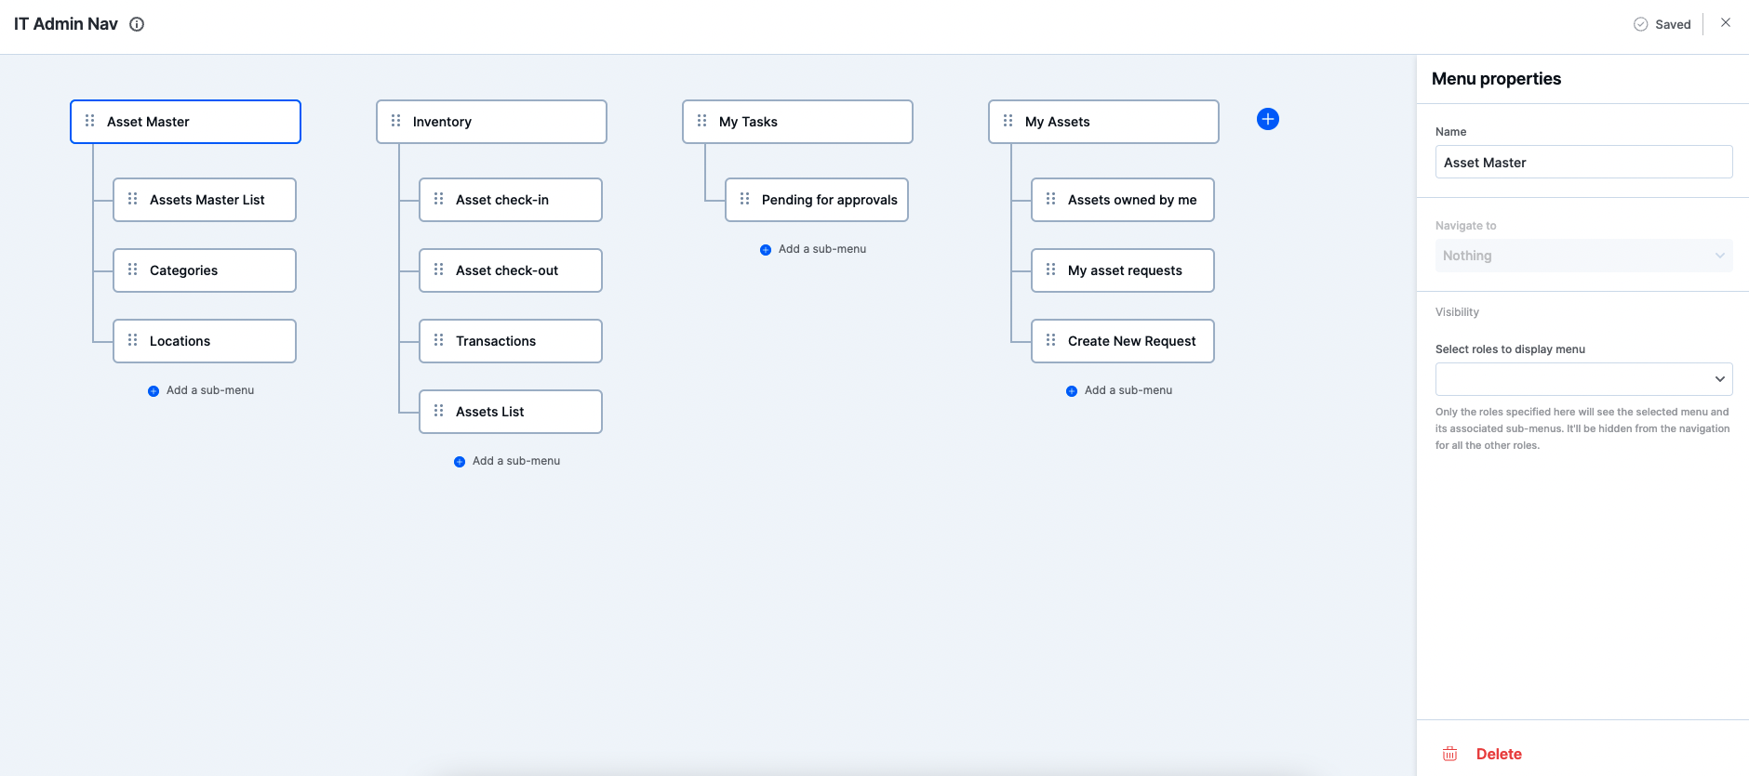Click the drag handle on Asset Master
The width and height of the screenshot is (1749, 776).
pos(90,121)
